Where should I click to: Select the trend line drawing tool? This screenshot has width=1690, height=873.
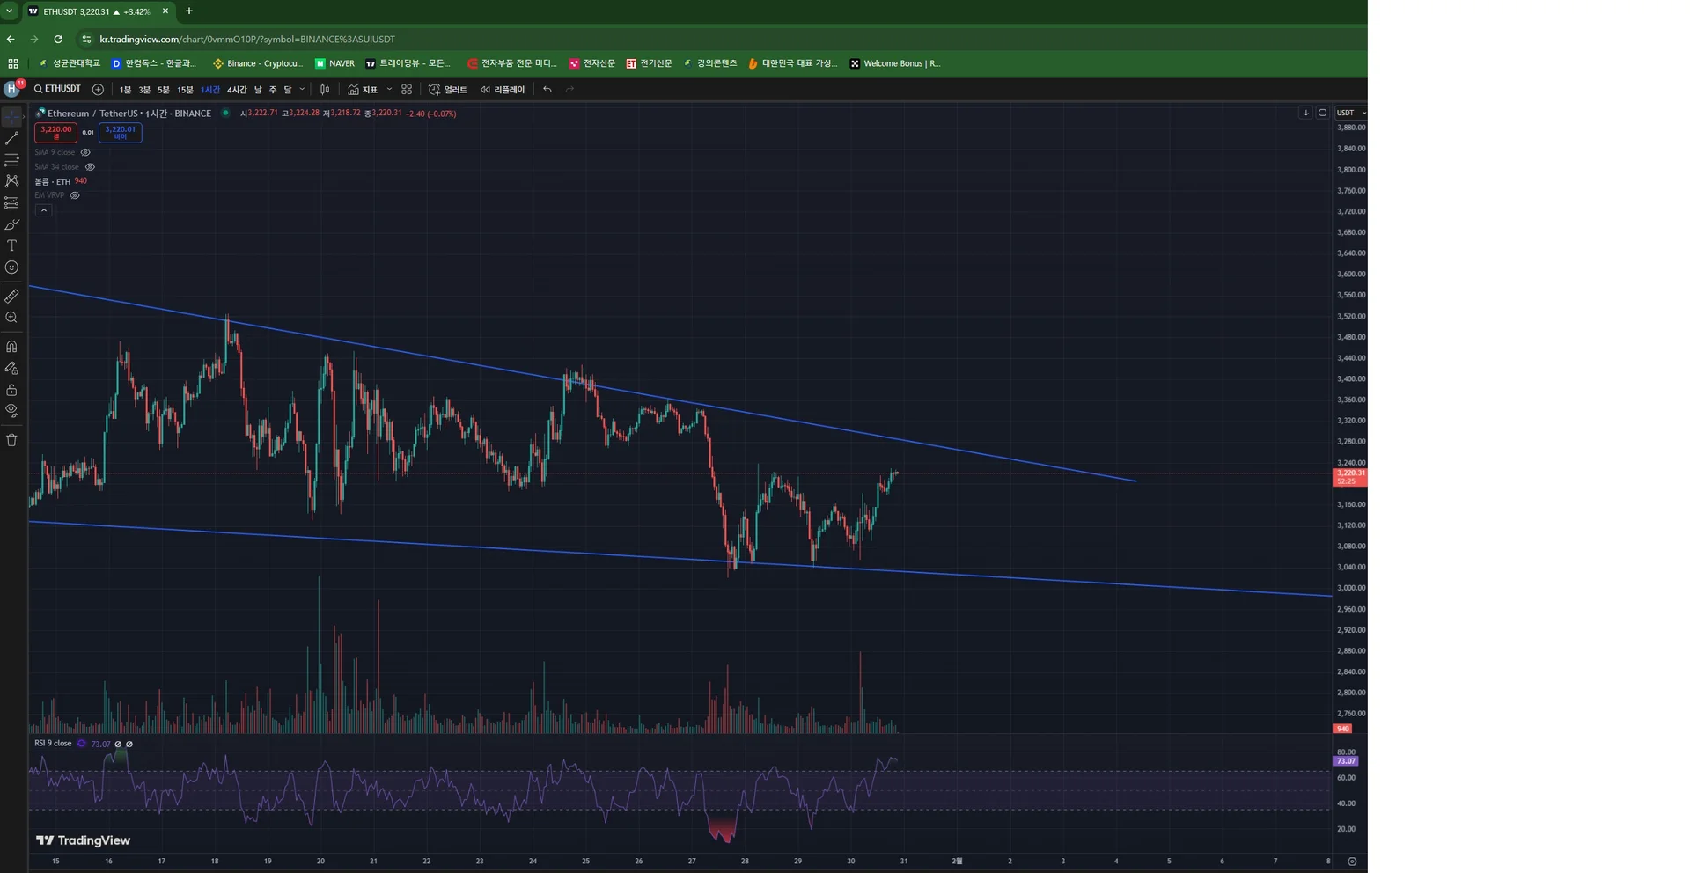click(x=11, y=138)
